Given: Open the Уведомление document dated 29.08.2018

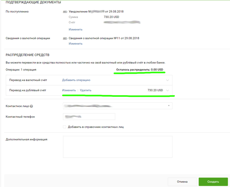Looking at the screenshot, I should pos(96,11).
